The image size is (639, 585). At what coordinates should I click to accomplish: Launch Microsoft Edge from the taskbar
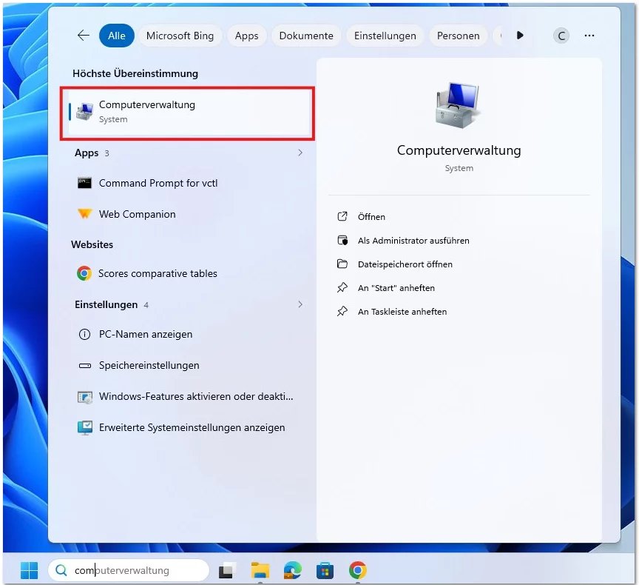[293, 570]
